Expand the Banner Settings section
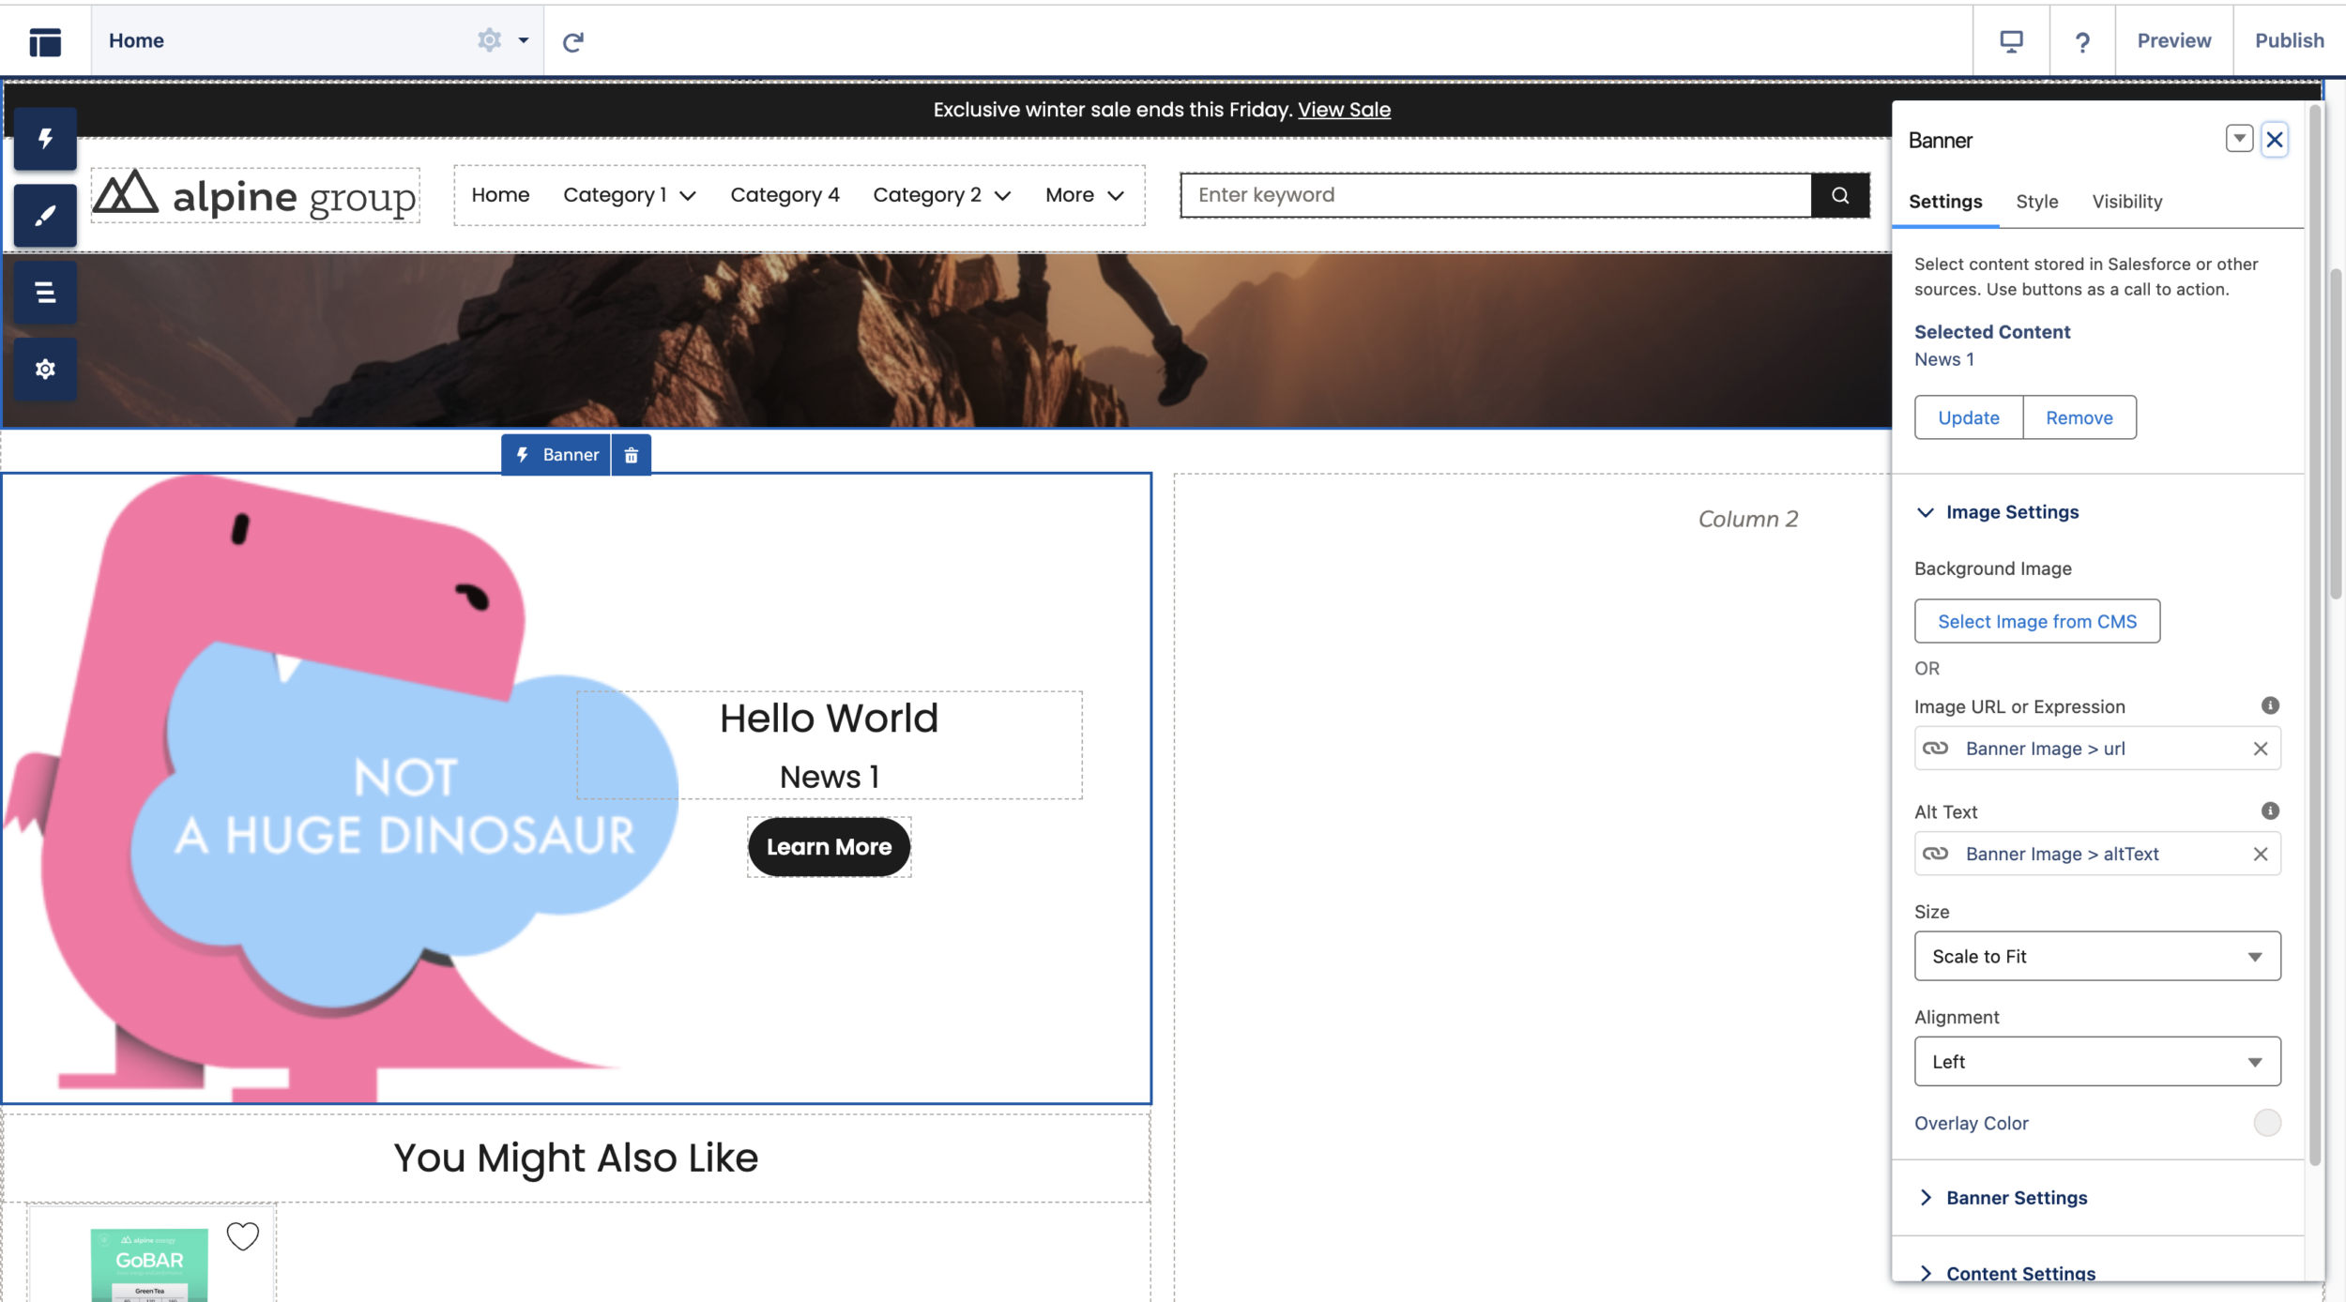The width and height of the screenshot is (2346, 1302). pyautogui.click(x=2016, y=1198)
